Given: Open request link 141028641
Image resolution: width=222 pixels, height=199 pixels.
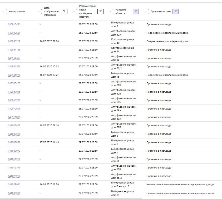Looking at the screenshot, I should [14, 185].
